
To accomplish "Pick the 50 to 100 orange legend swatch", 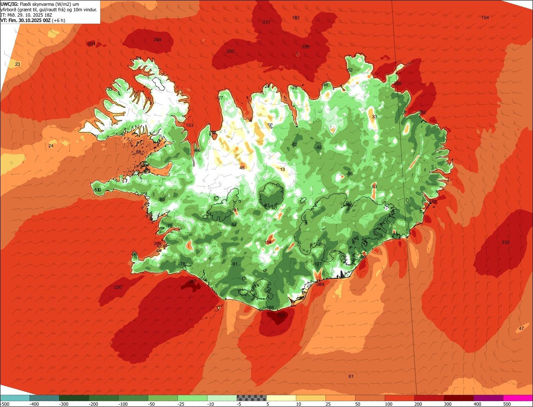I will coord(370,398).
